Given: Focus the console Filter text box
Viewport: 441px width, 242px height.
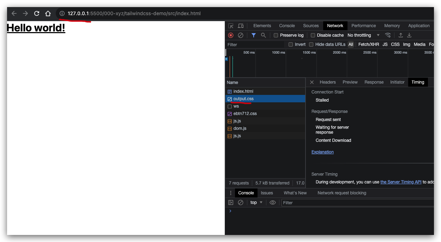Looking at the screenshot, I should 357,202.
